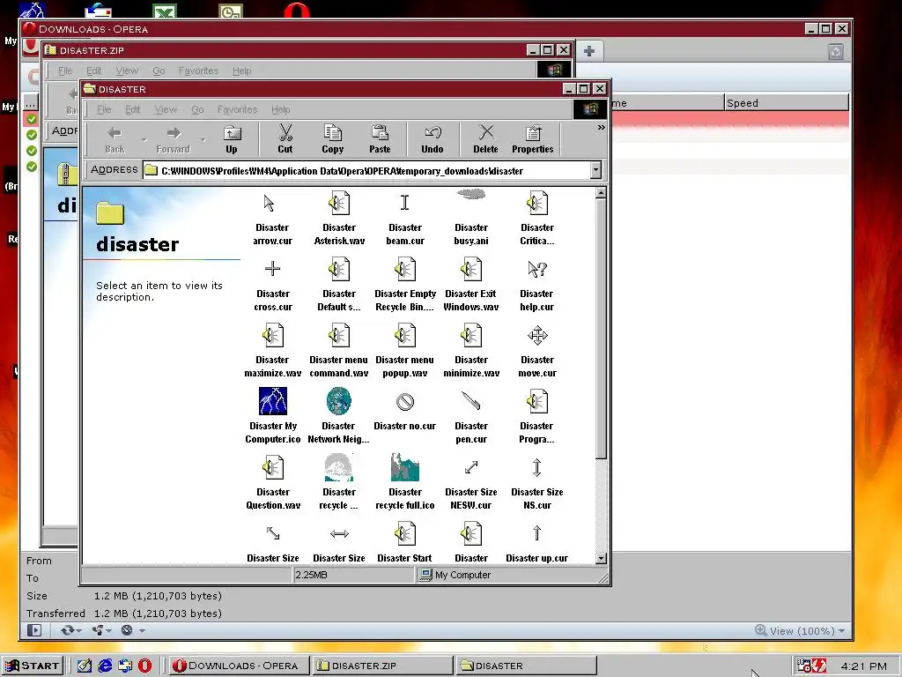Select Disaster beam.cur file
This screenshot has width=902, height=677.
405,219
